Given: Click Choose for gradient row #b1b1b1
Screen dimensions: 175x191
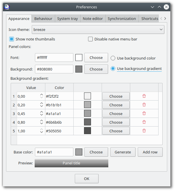Looking at the screenshot, I should [x=116, y=105].
